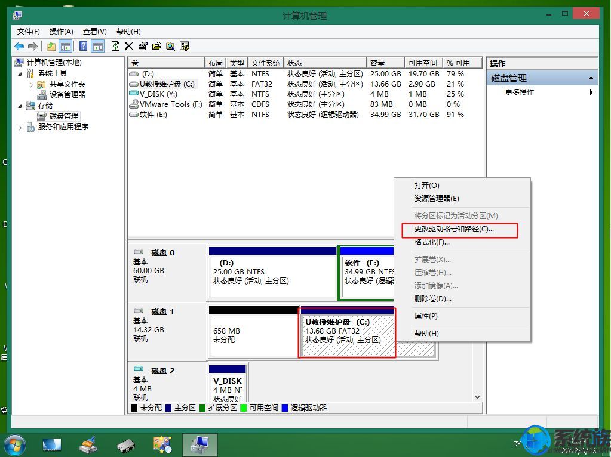Image resolution: width=611 pixels, height=457 pixels.
Task: Expand the 共享文件夹 tree node
Action: click(x=31, y=85)
